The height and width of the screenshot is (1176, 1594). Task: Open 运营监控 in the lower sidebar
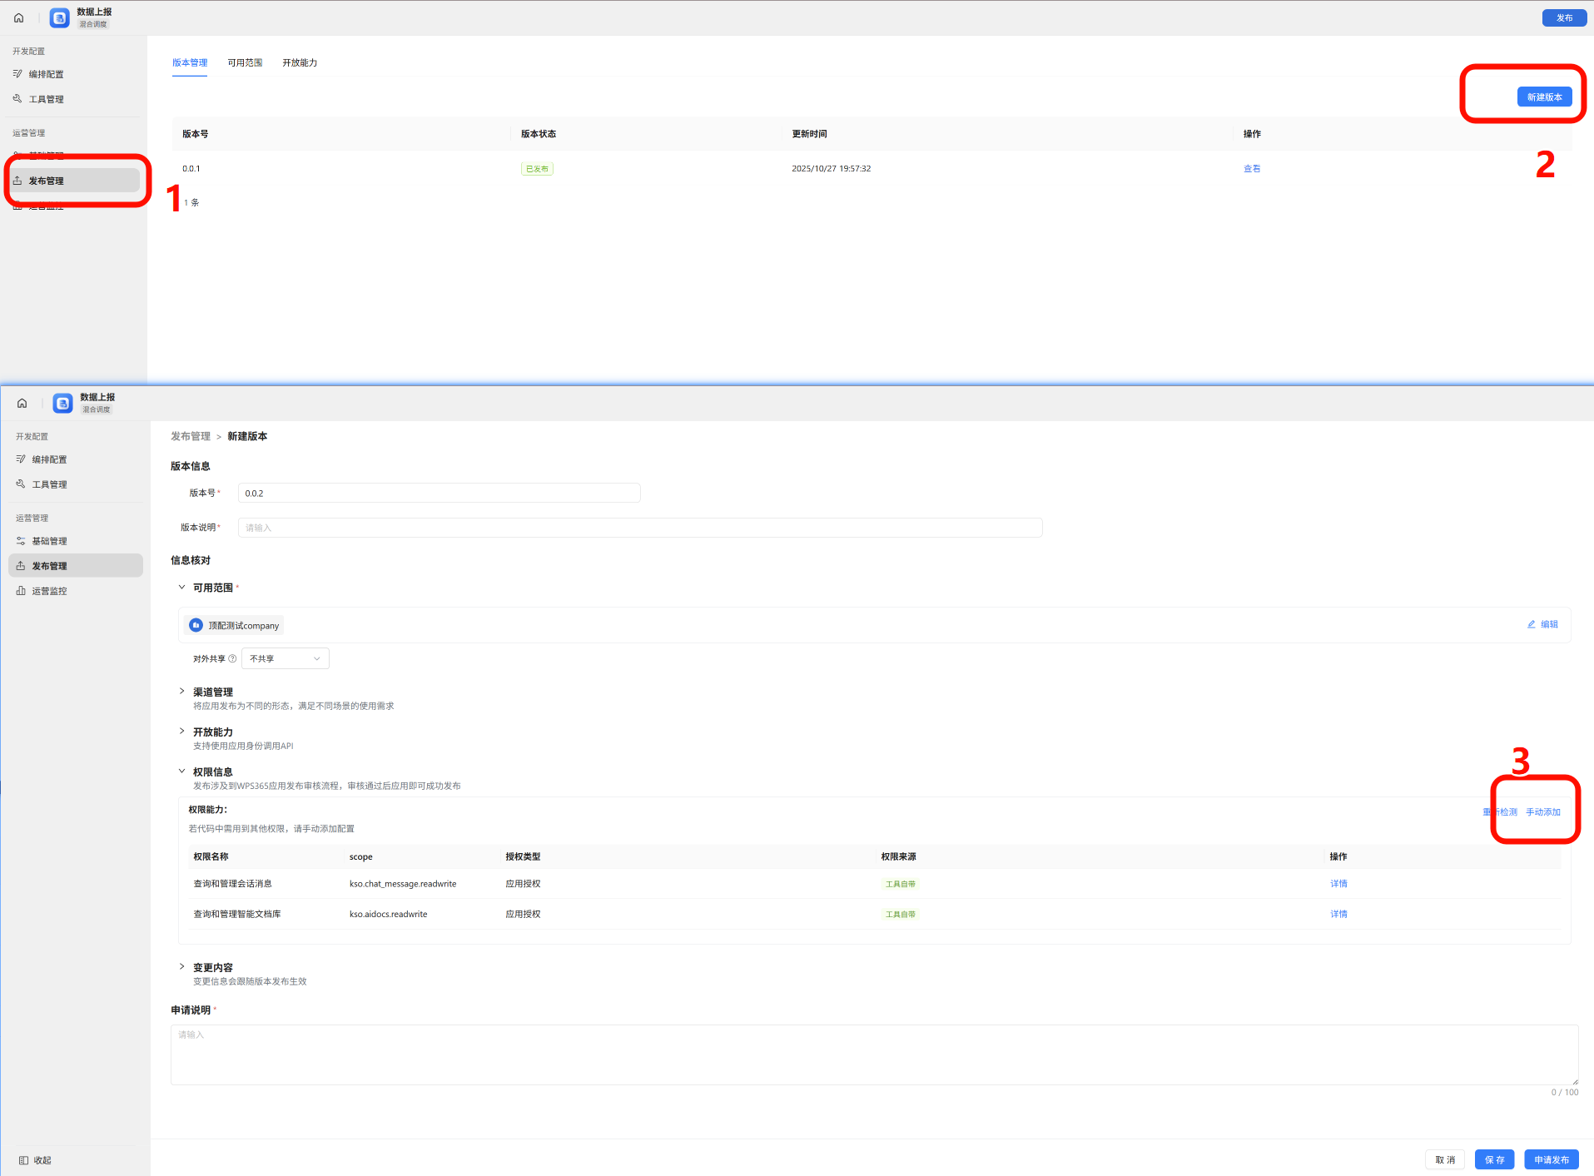(x=49, y=591)
